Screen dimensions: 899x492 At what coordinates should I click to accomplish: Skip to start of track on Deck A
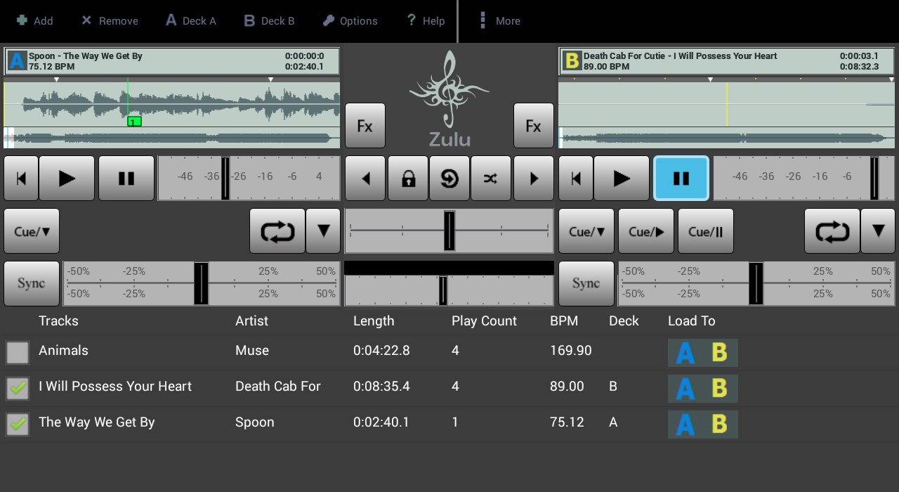coord(20,178)
